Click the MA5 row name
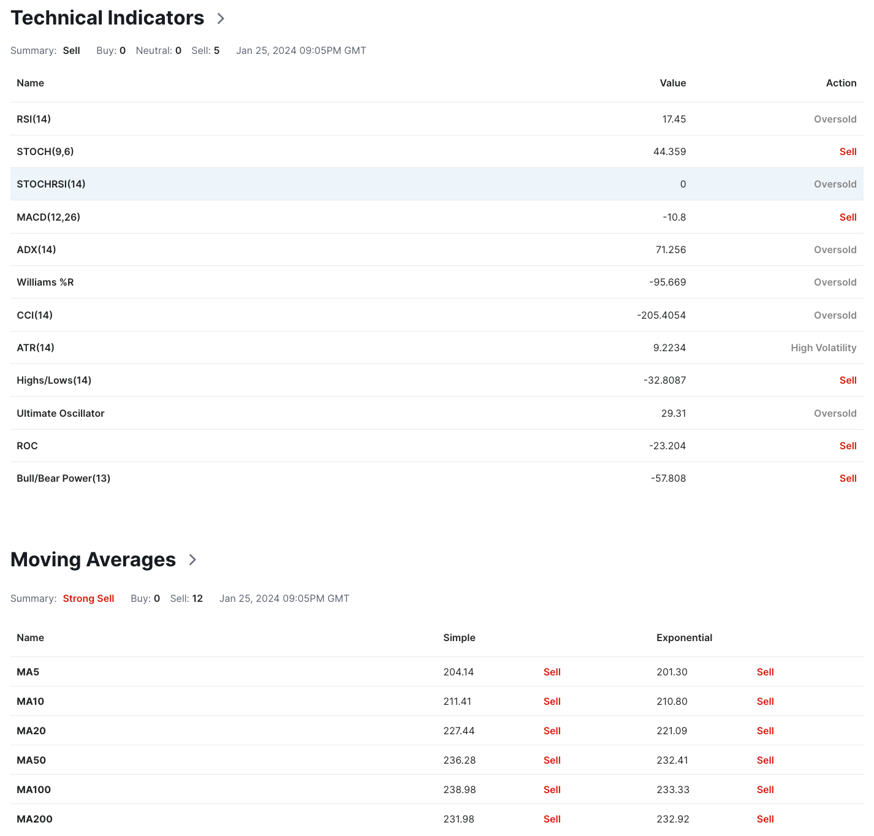874x836 pixels. click(28, 672)
